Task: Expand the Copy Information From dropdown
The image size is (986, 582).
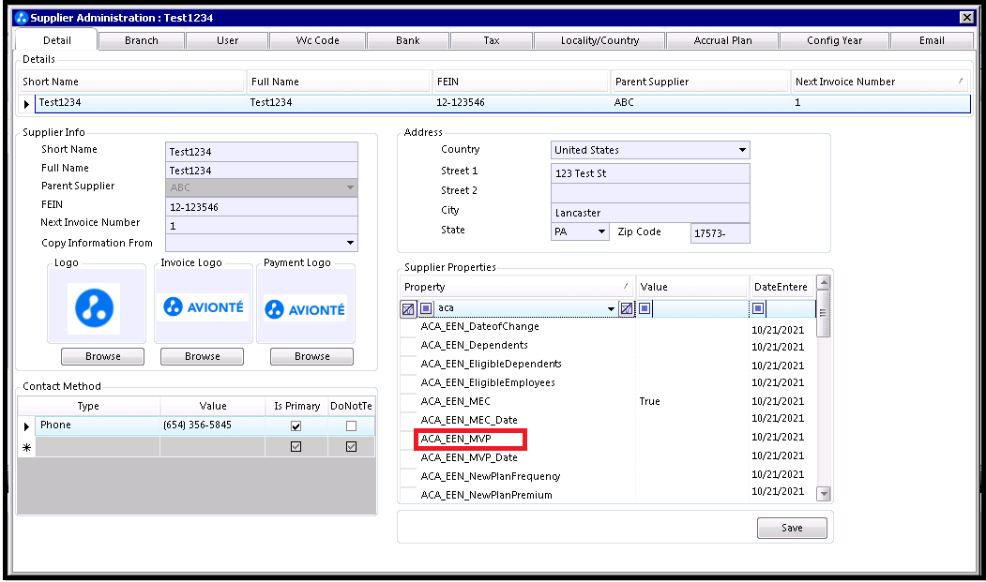Action: pos(350,243)
